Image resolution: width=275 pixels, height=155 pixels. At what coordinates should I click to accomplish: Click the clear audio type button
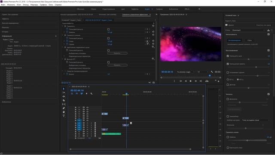click(x=263, y=25)
